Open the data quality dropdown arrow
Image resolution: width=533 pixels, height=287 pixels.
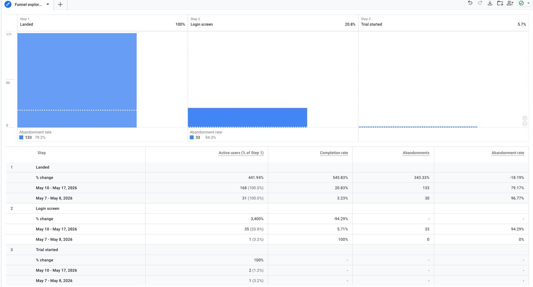[x=528, y=3]
